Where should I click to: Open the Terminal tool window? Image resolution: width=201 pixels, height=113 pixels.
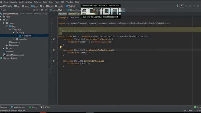[x=3, y=107]
